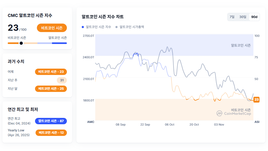Click the 알트코인 시즌 zone label in chart
Screen dimensions: 268x151
coord(241,45)
